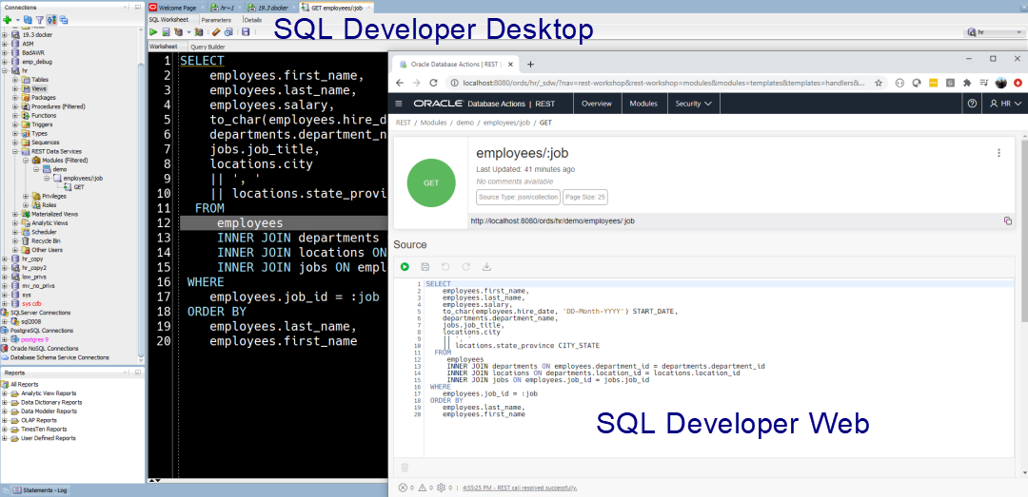Click the Source Type: json/collection badge

[x=518, y=197]
